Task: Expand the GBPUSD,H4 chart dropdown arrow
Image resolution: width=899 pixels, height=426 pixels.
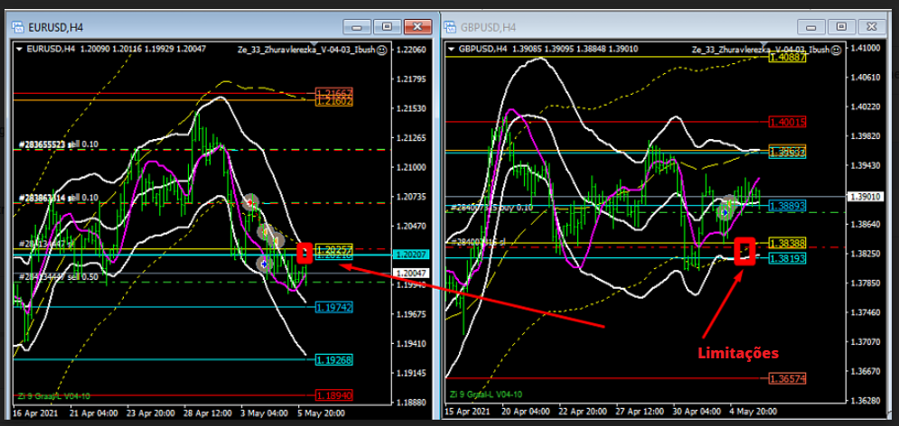Action: pyautogui.click(x=453, y=49)
